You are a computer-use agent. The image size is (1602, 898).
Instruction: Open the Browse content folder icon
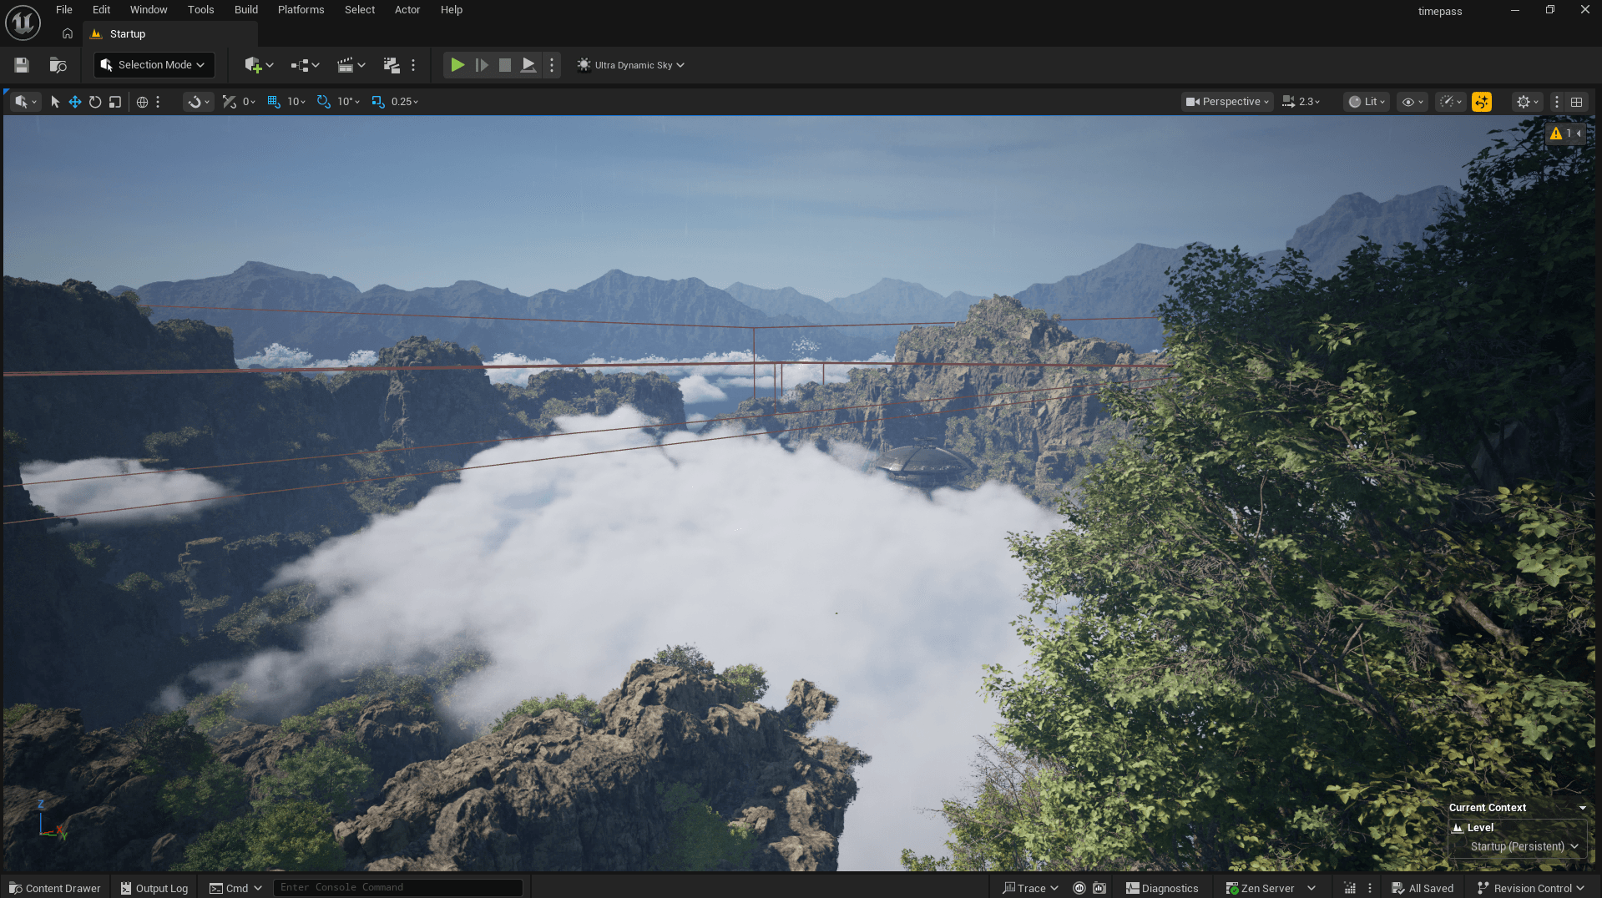58,65
